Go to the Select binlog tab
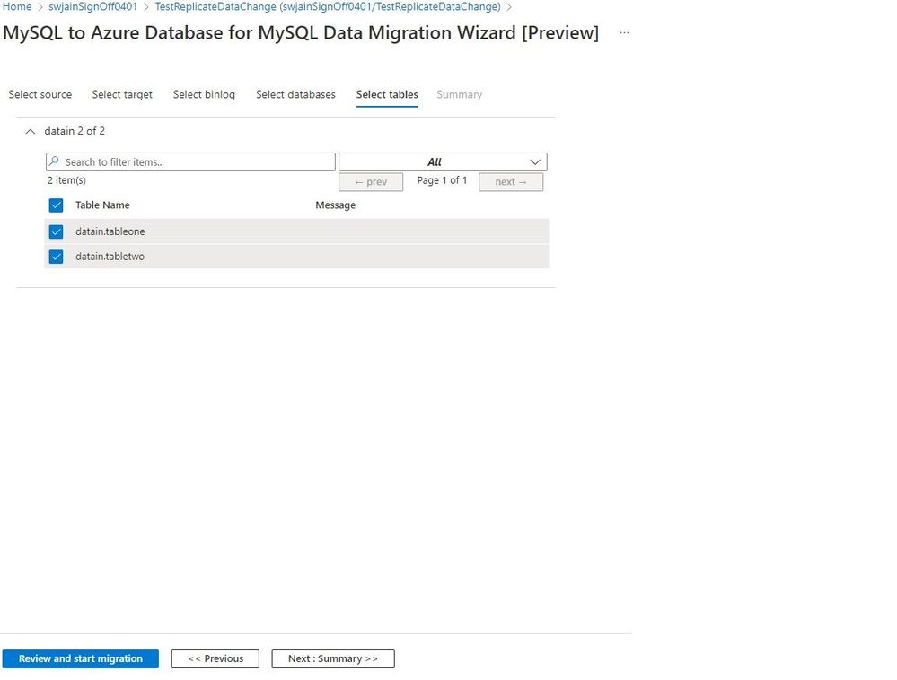 (204, 94)
